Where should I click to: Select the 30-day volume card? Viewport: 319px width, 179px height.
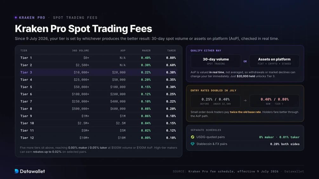[216, 61]
